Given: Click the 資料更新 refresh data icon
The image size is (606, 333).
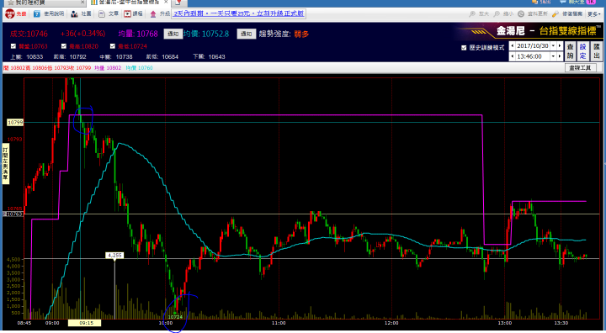Looking at the screenshot, I should point(521,14).
